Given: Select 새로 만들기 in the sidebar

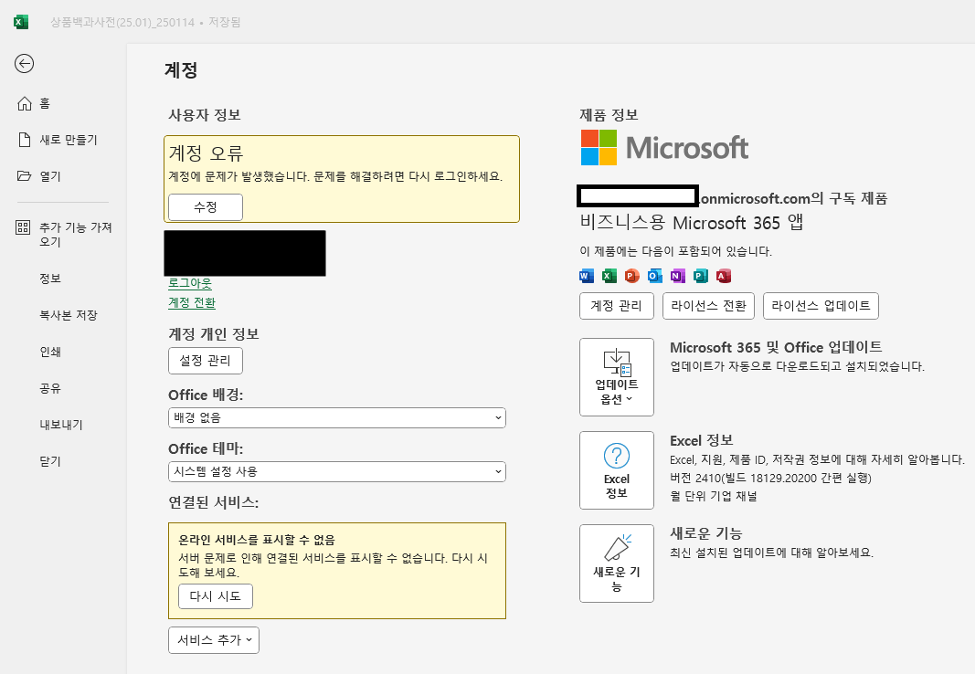Looking at the screenshot, I should (69, 140).
